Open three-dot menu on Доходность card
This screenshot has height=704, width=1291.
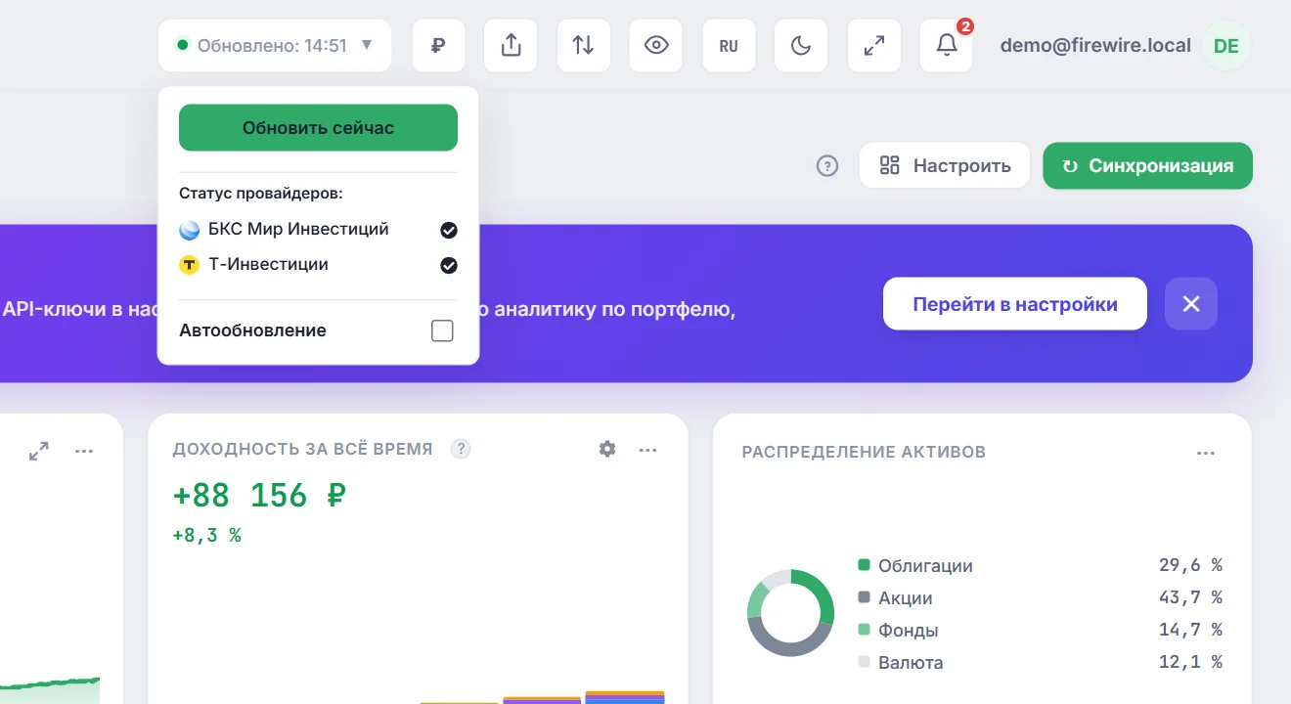(x=647, y=450)
